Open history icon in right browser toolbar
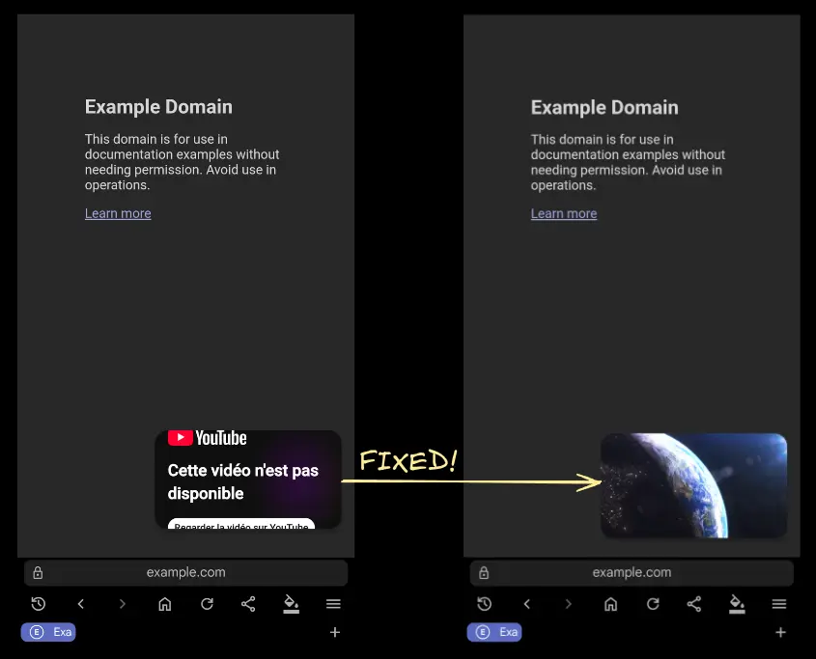This screenshot has height=659, width=816. click(485, 604)
